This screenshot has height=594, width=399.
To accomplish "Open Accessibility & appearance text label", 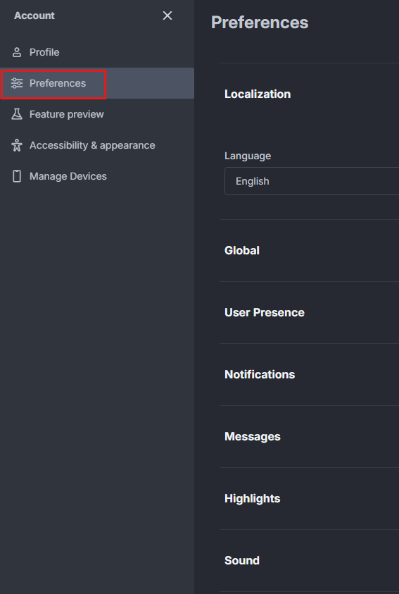I will point(92,145).
